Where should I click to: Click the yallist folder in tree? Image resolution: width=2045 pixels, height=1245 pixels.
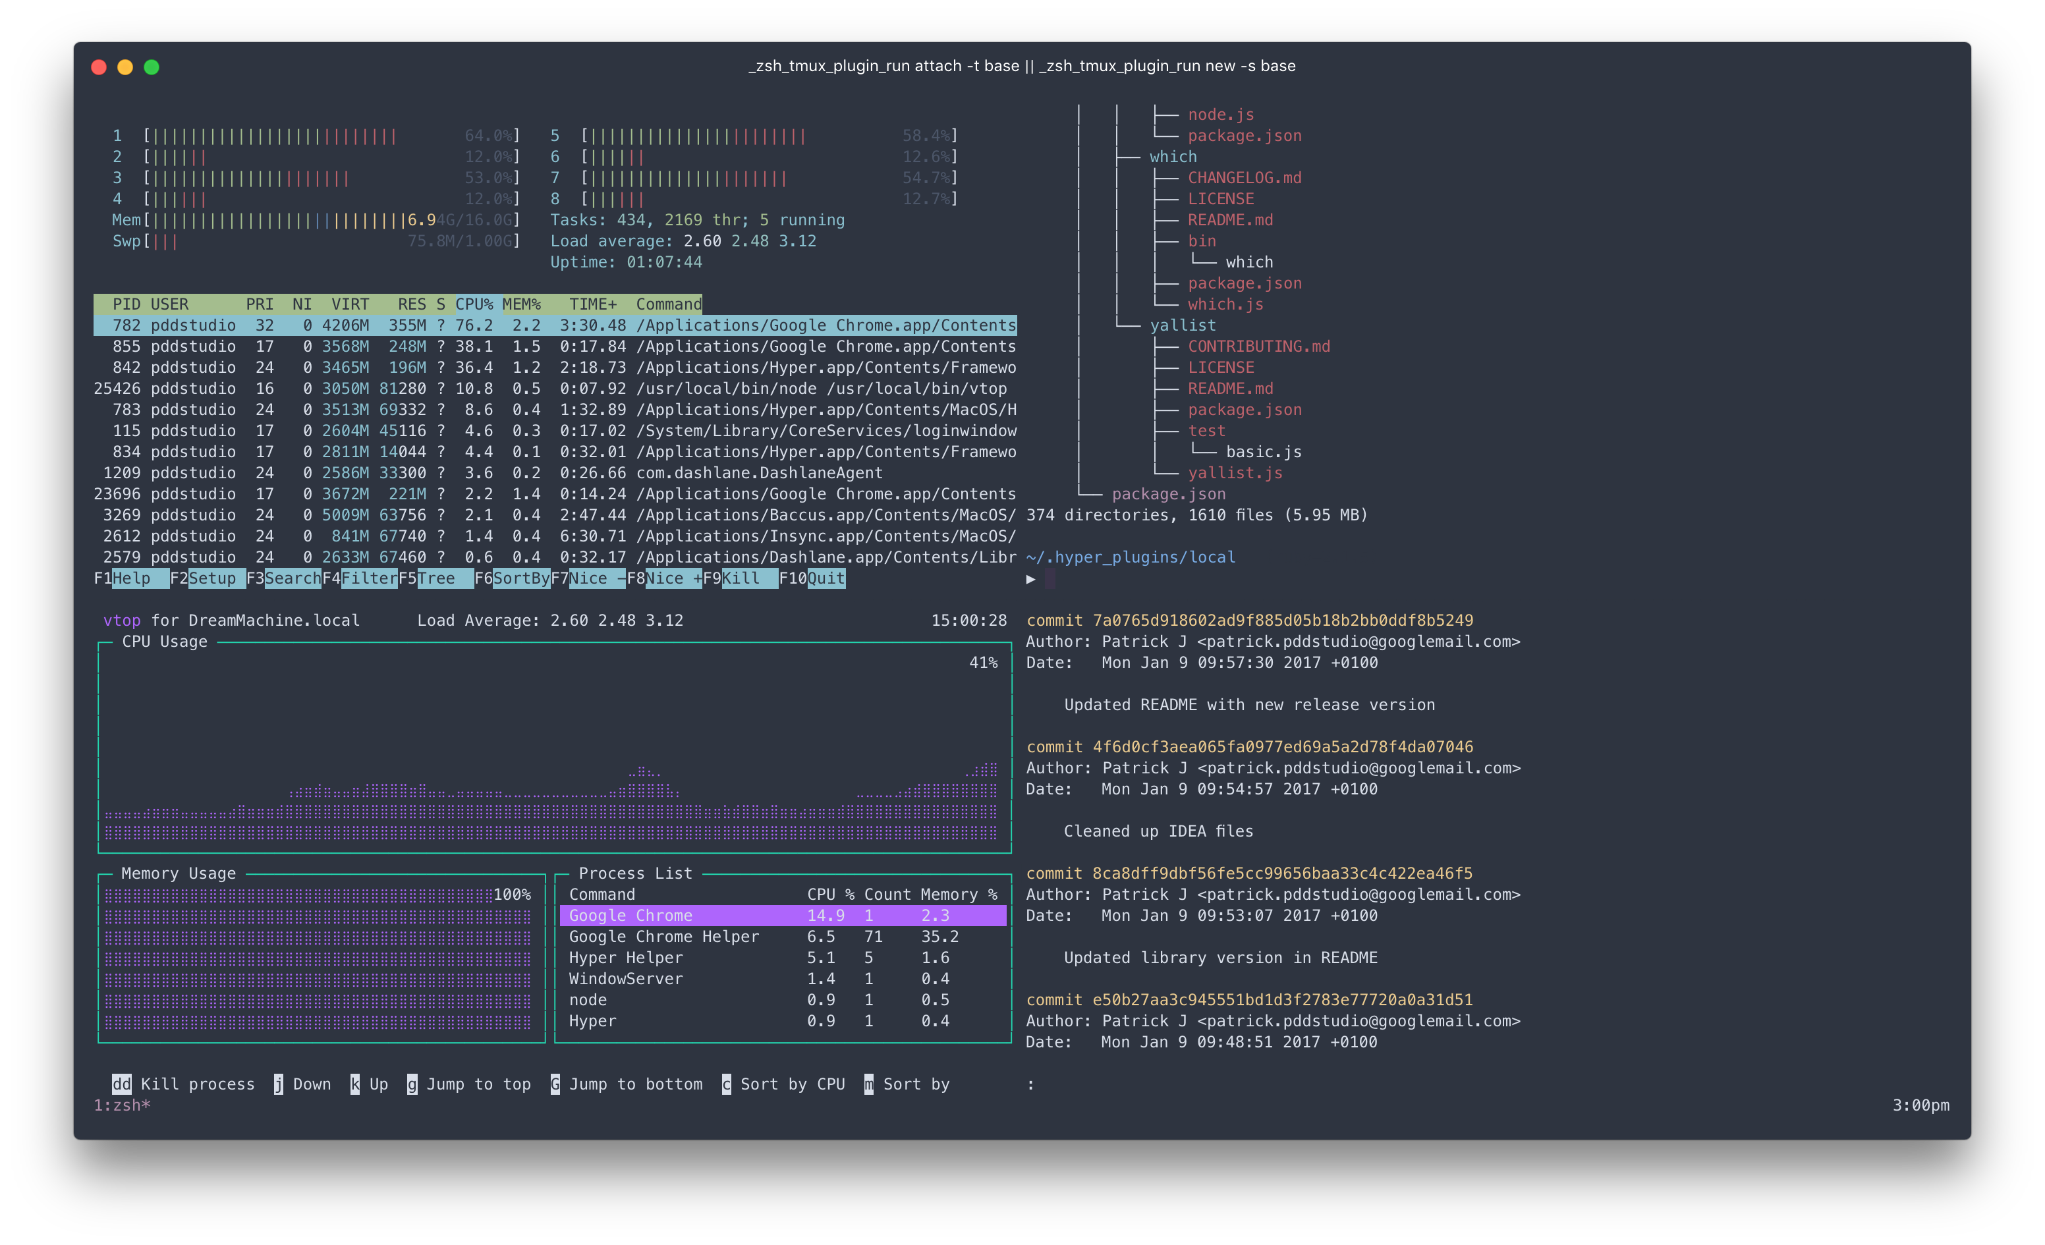click(x=1182, y=325)
